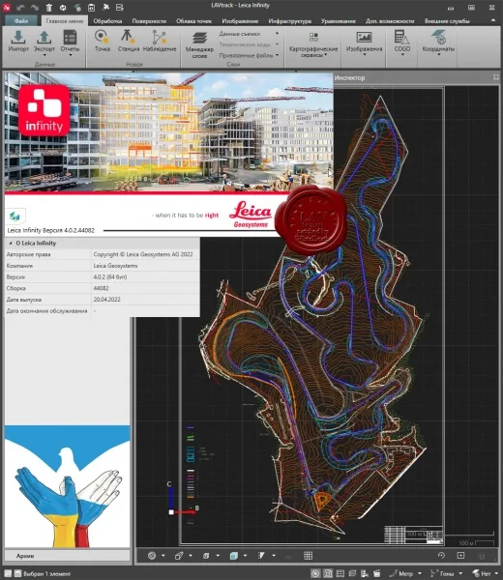Toggle the first highlighted status bar button
The height and width of the screenshot is (580, 503).
[315, 573]
